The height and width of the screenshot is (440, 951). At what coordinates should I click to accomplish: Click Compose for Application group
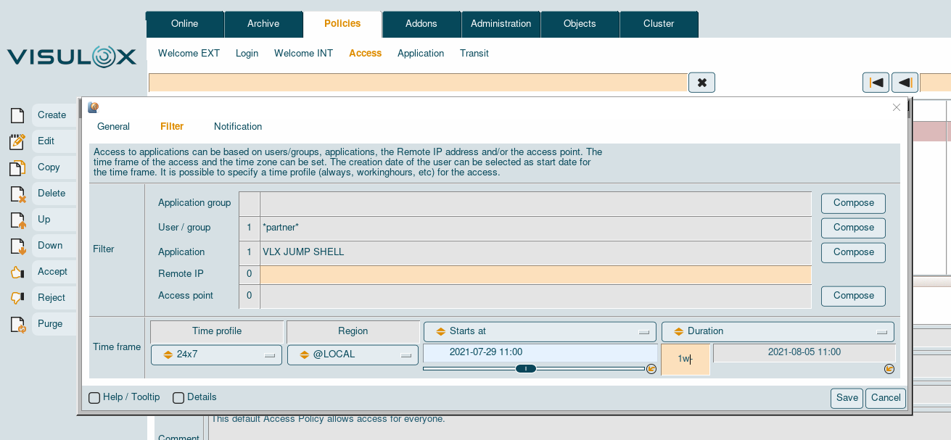pyautogui.click(x=853, y=203)
